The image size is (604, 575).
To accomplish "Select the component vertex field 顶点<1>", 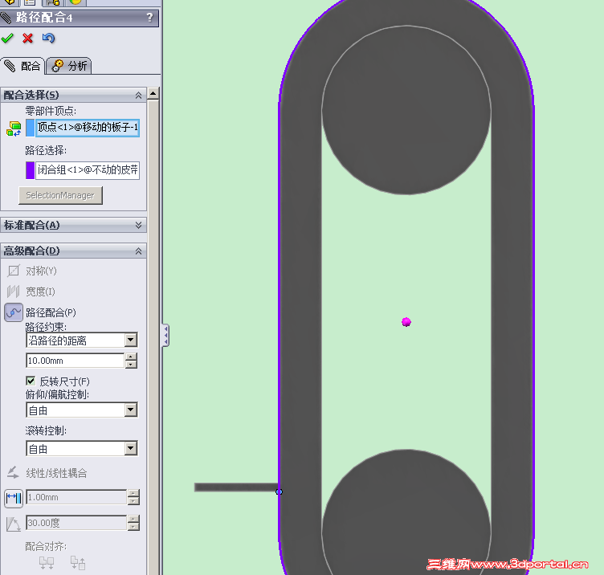I will pyautogui.click(x=88, y=128).
